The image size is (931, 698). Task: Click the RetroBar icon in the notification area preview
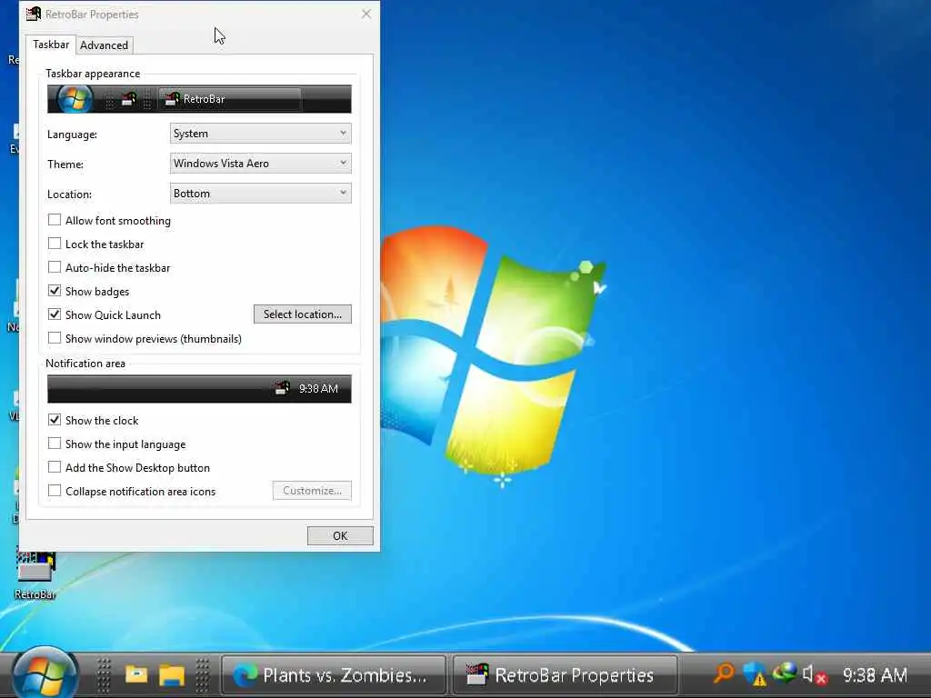283,388
